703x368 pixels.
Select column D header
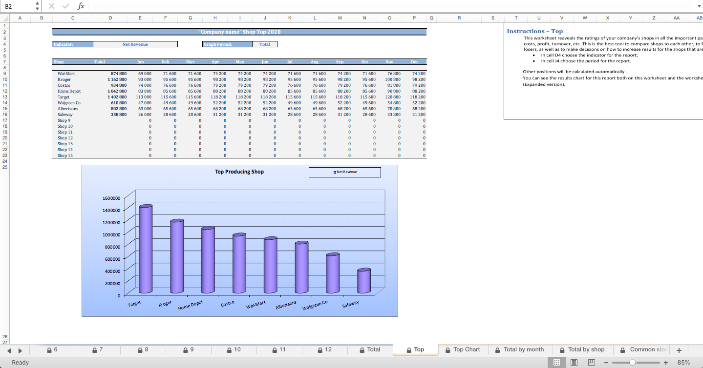(110, 18)
